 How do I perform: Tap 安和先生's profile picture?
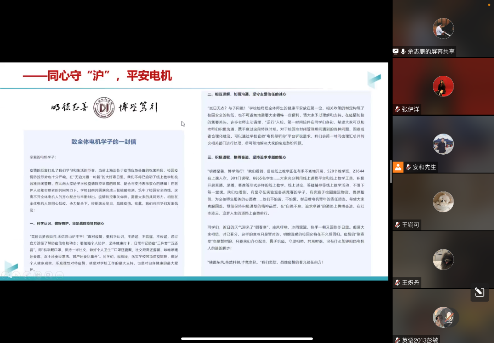pos(443,144)
